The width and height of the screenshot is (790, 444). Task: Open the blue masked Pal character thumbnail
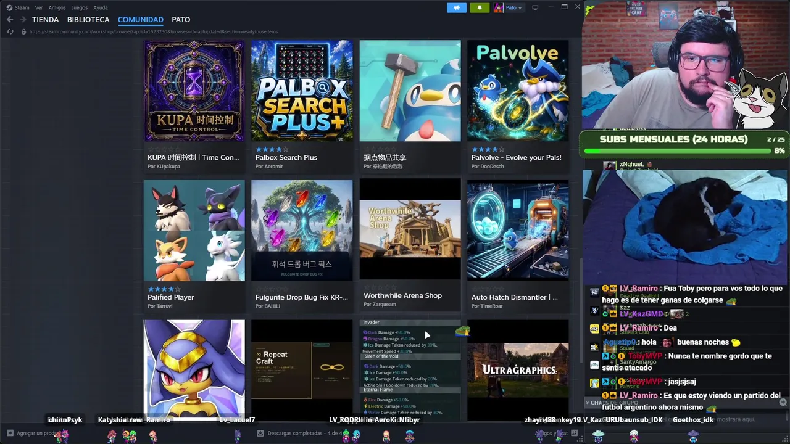coord(194,369)
